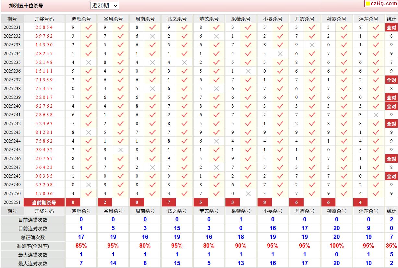This screenshot has width=398, height=268.
Task: Click the X mark for 鸿雁杀号 in row 2025249
Action: (88, 185)
